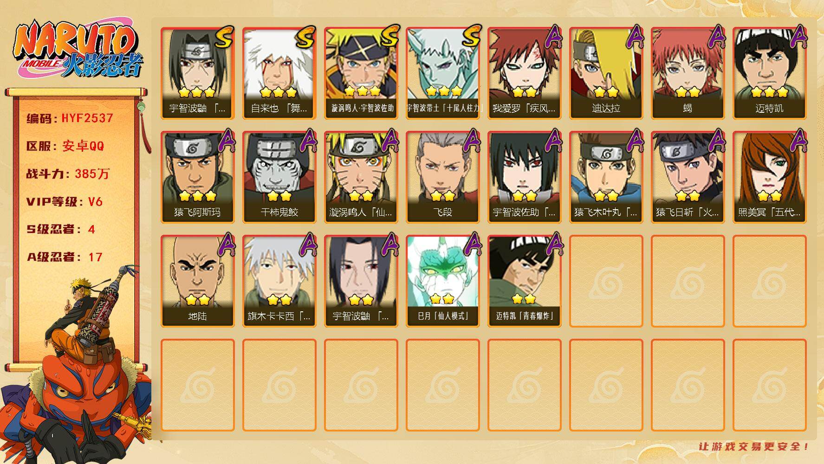Choose the 漩涡鸣人·宇智波佐助 S-rank card
824x464 pixels.
(x=361, y=73)
